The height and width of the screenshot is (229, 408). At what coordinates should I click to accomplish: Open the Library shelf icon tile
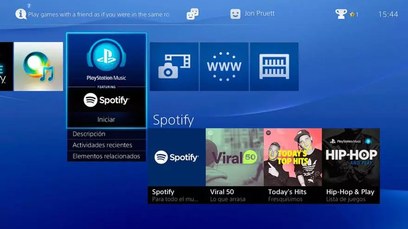[x=274, y=67]
